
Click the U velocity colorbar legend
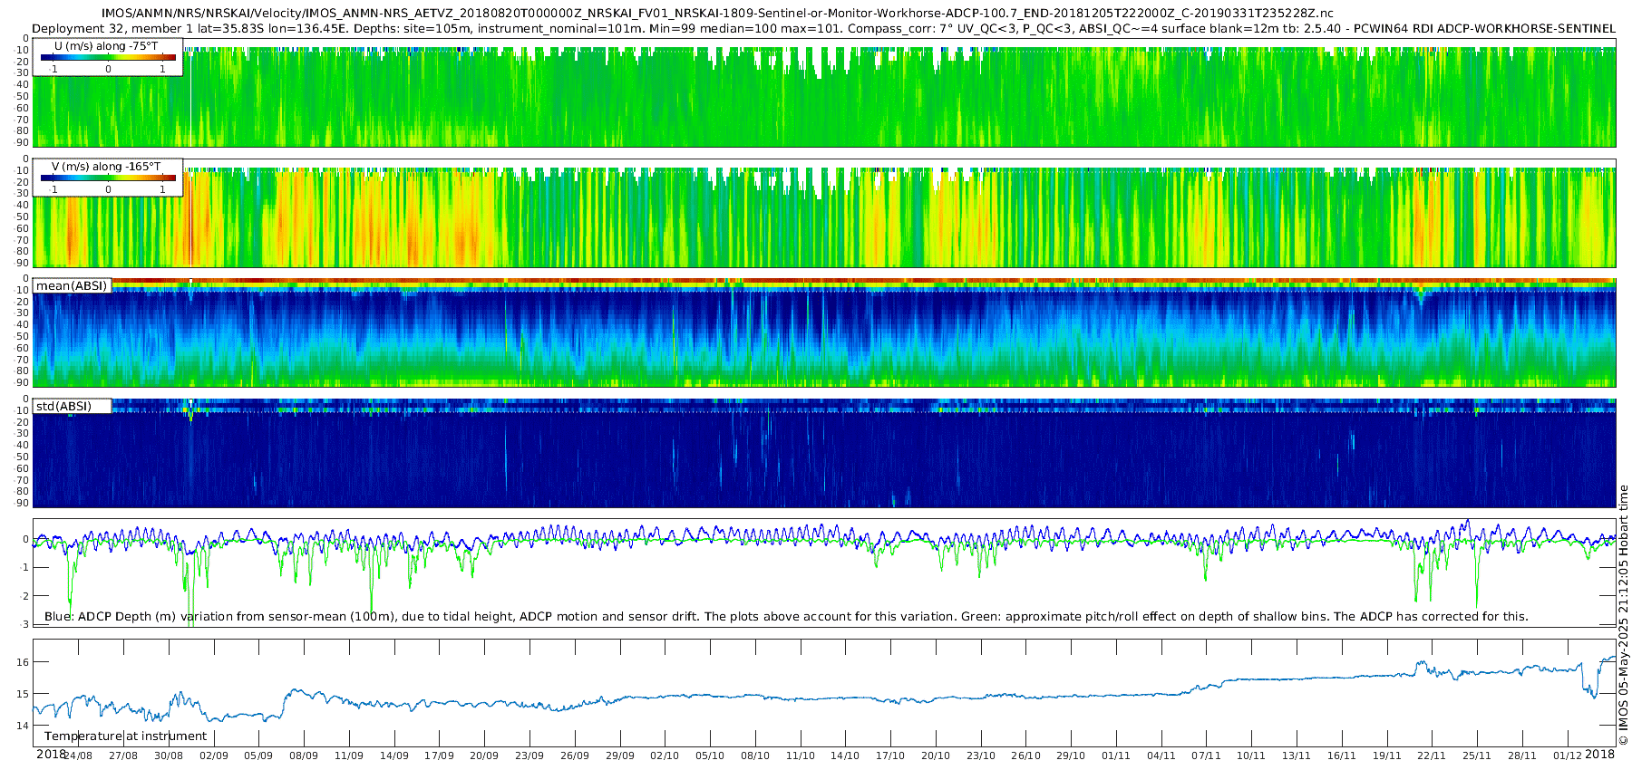(108, 57)
